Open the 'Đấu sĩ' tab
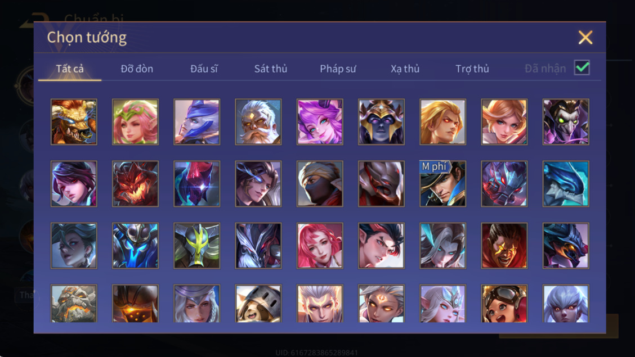Image resolution: width=635 pixels, height=357 pixels. (x=204, y=69)
